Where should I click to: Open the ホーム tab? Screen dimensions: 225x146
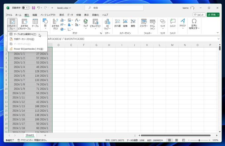tap(18, 15)
